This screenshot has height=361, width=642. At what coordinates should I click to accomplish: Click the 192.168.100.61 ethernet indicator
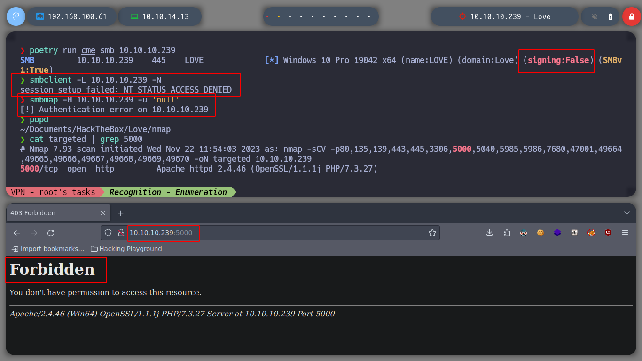71,16
